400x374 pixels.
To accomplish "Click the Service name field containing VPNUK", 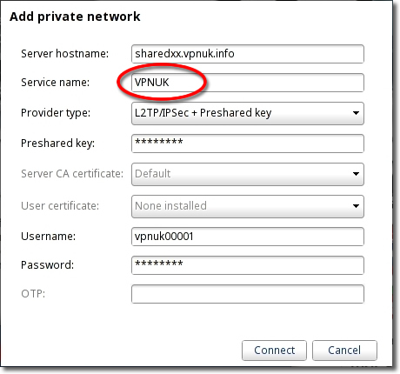I will coord(248,83).
